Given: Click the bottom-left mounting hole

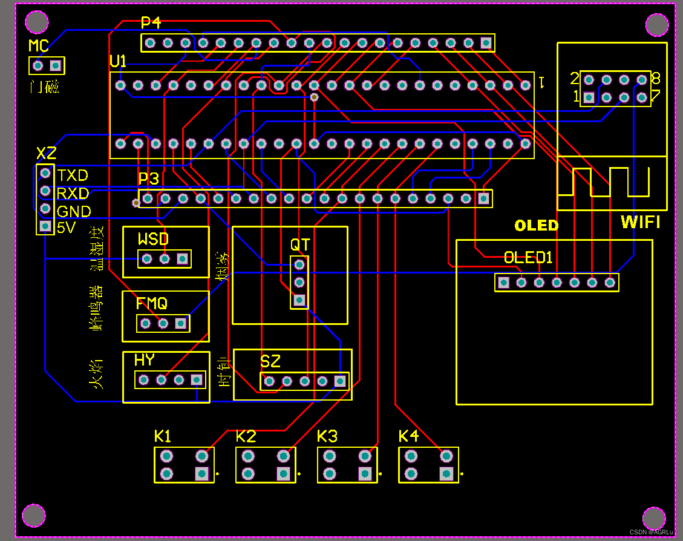Looking at the screenshot, I should (x=33, y=516).
